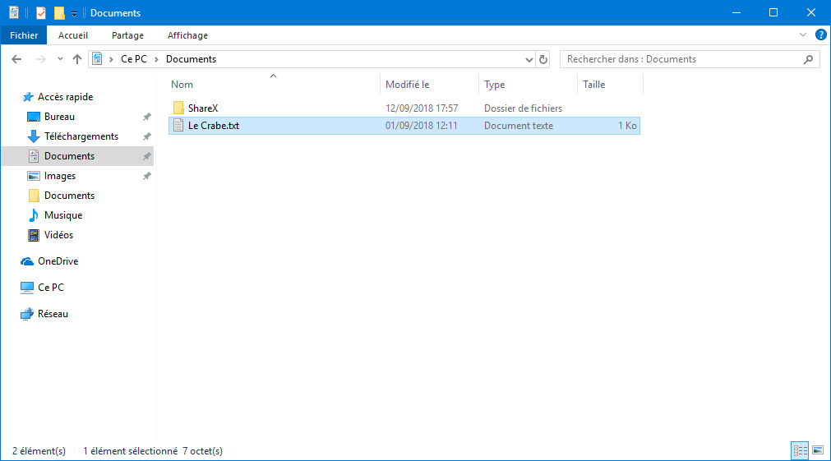The image size is (831, 461).
Task: Click the Properties quick access toolbar icon
Action: 41,12
